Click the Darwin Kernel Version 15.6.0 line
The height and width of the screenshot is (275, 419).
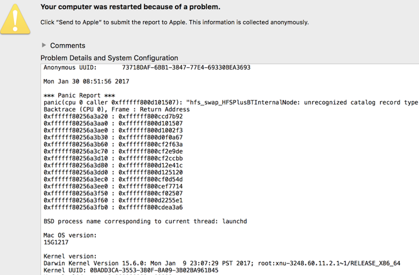pos(222,263)
